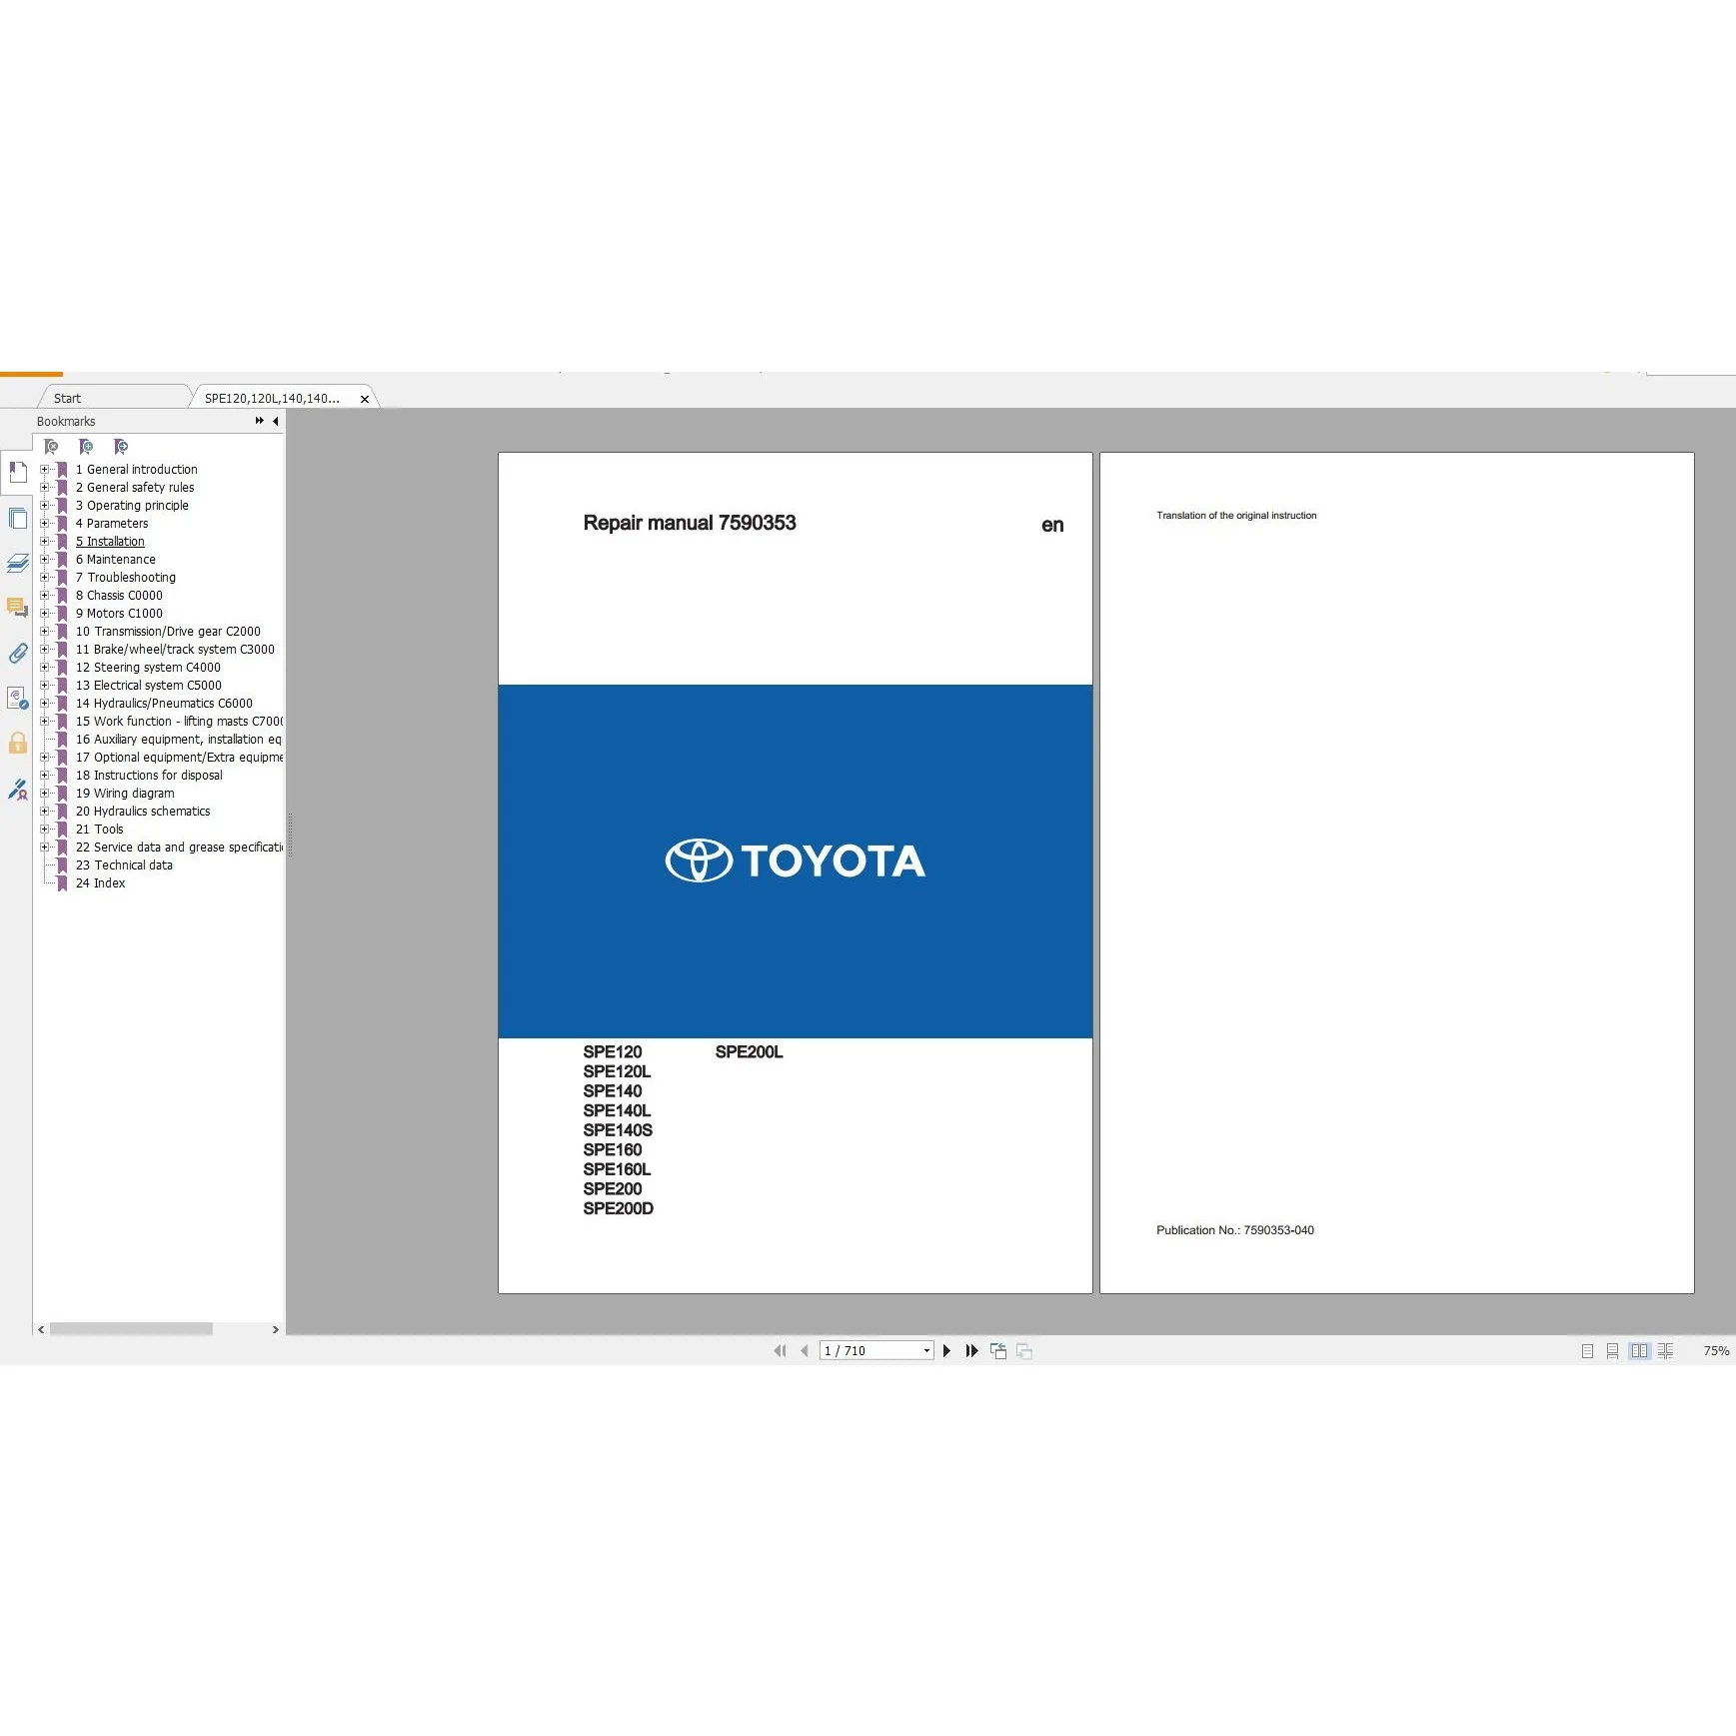Click the delete bookmark icon
1736x1736 pixels.
click(x=51, y=447)
